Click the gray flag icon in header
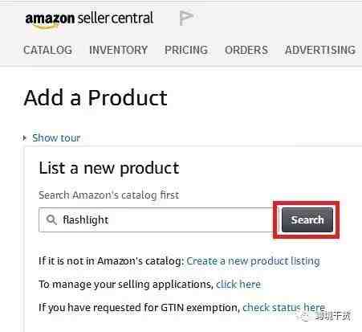The width and height of the screenshot is (362, 332). click(x=186, y=18)
